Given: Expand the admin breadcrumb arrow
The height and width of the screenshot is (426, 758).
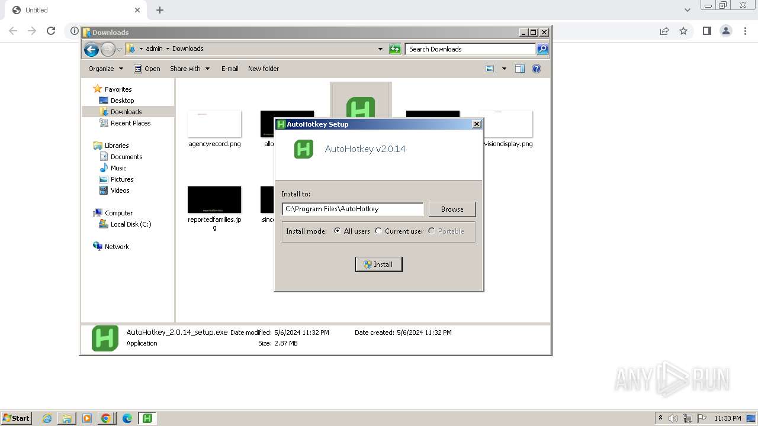Looking at the screenshot, I should pos(168,49).
